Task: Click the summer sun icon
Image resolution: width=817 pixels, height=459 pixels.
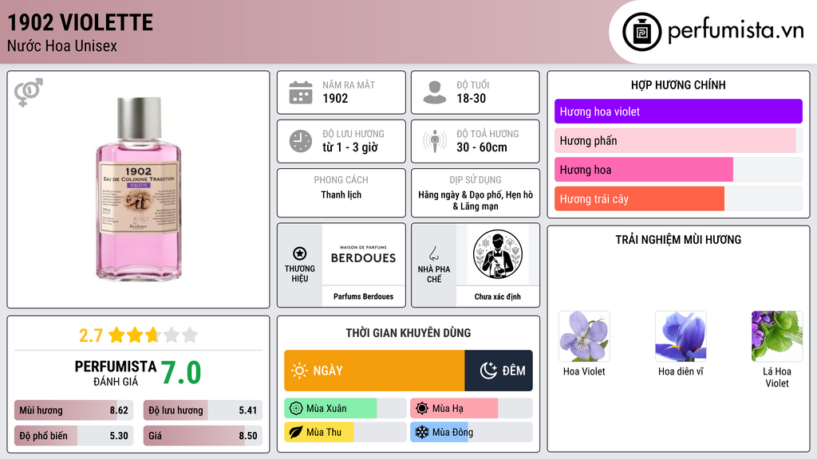Action: click(422, 409)
